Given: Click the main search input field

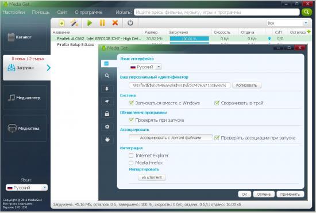Looking at the screenshot, I should tap(217, 12).
